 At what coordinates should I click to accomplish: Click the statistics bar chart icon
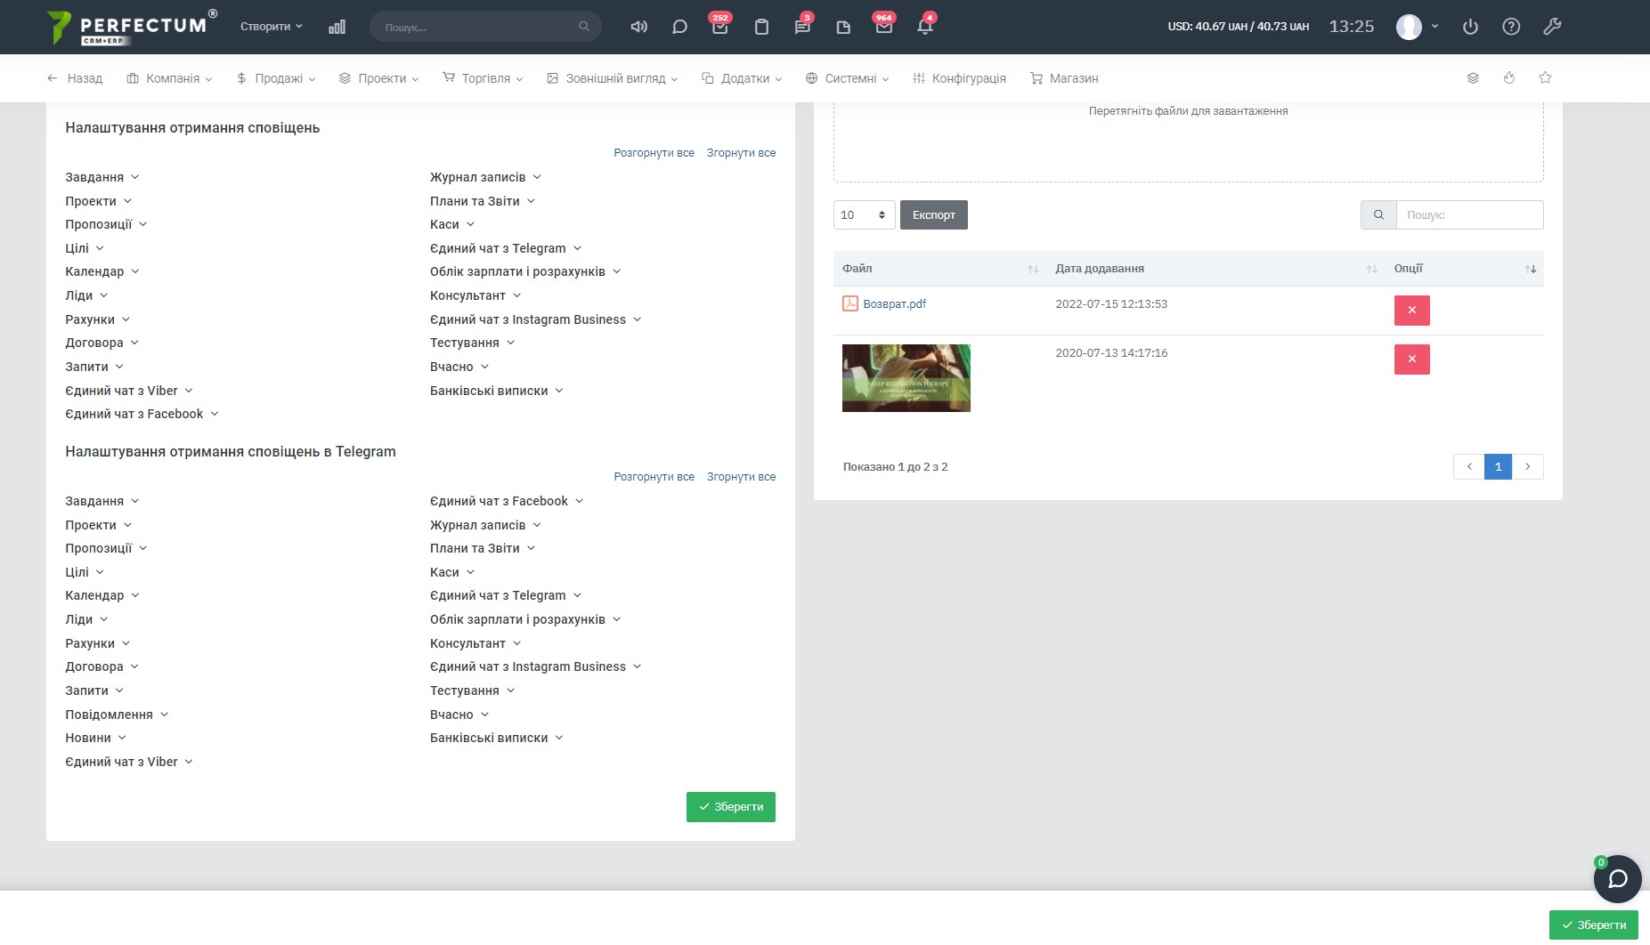click(x=337, y=27)
